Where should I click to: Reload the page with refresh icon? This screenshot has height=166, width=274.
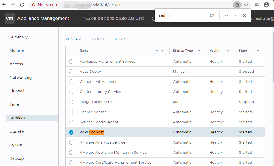point(22,5)
